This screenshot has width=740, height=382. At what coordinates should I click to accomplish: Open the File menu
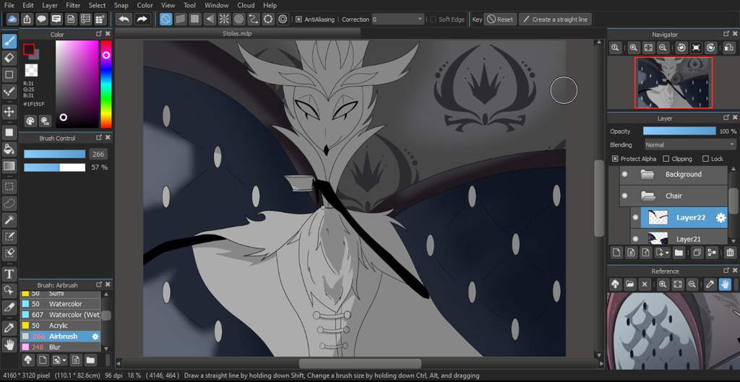9,5
